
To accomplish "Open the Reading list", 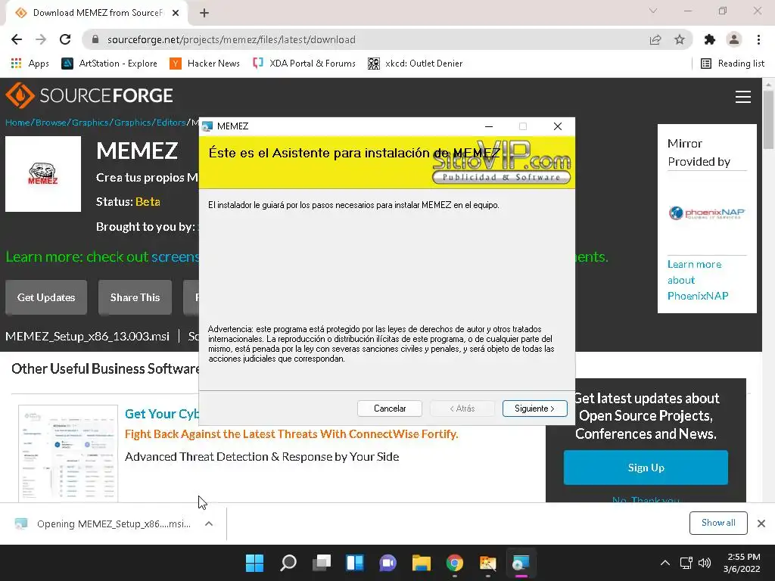I will (x=733, y=64).
